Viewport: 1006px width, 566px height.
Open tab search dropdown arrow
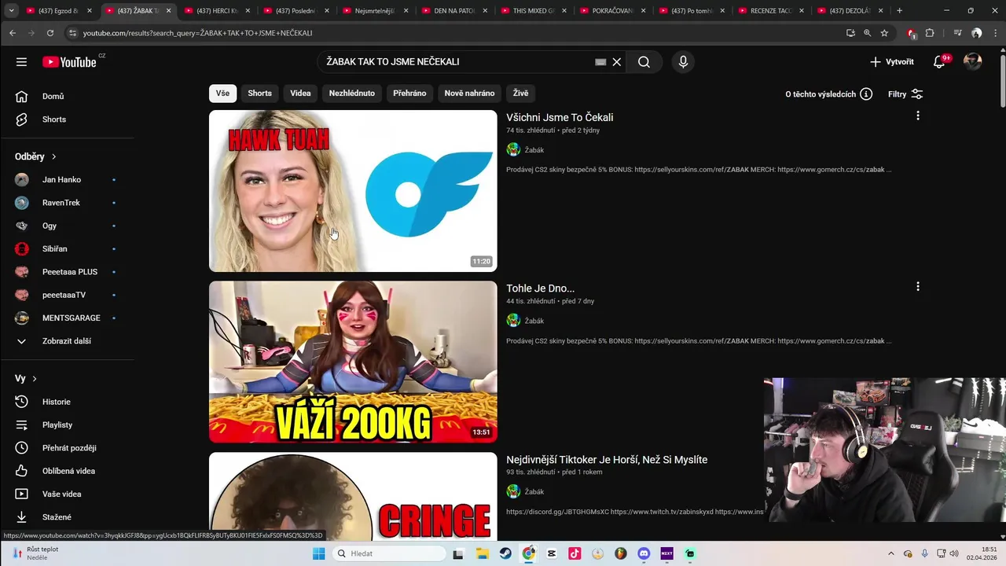click(11, 11)
